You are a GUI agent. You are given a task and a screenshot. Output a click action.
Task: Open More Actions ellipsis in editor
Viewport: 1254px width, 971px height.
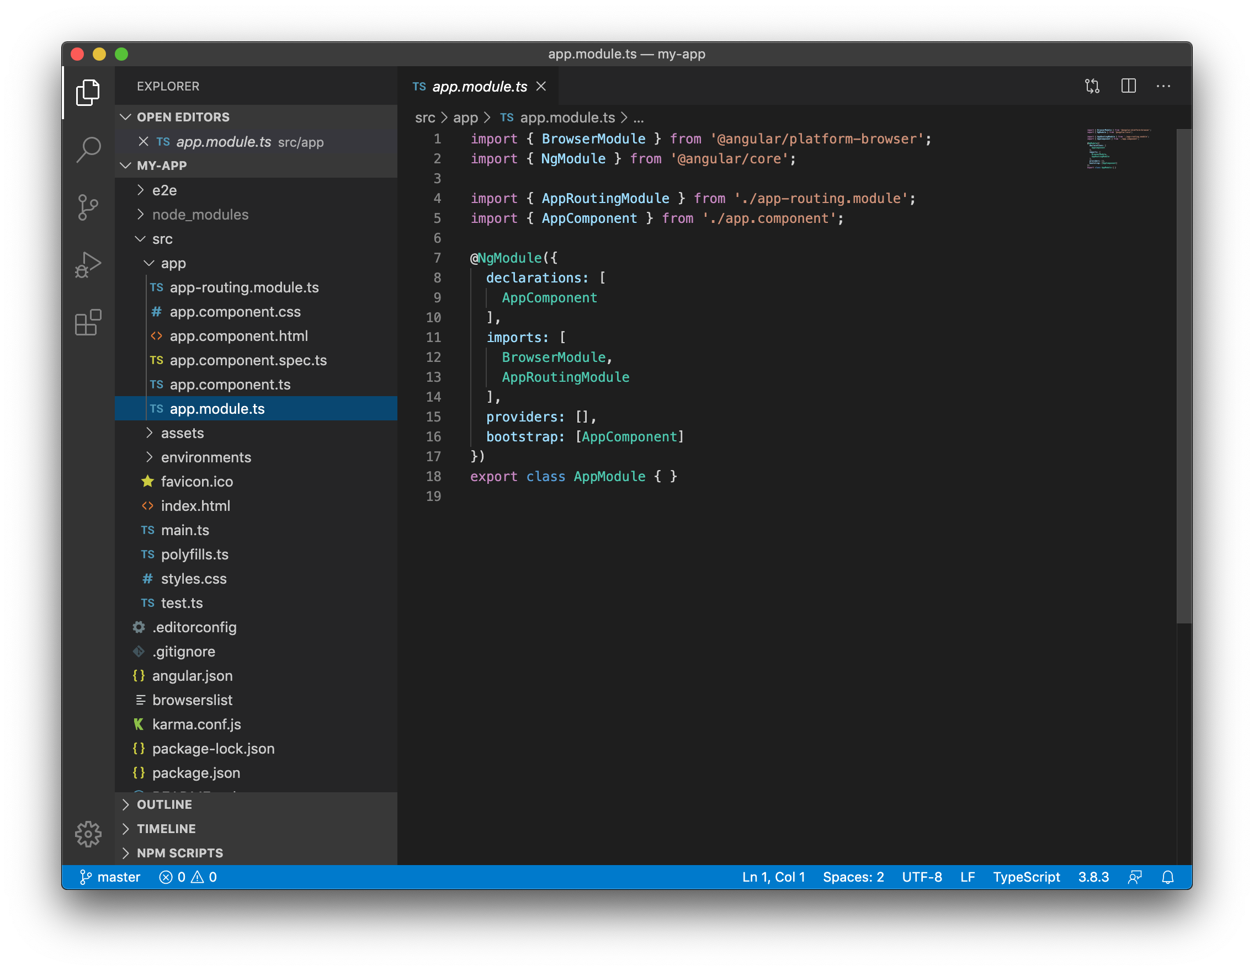1163,86
